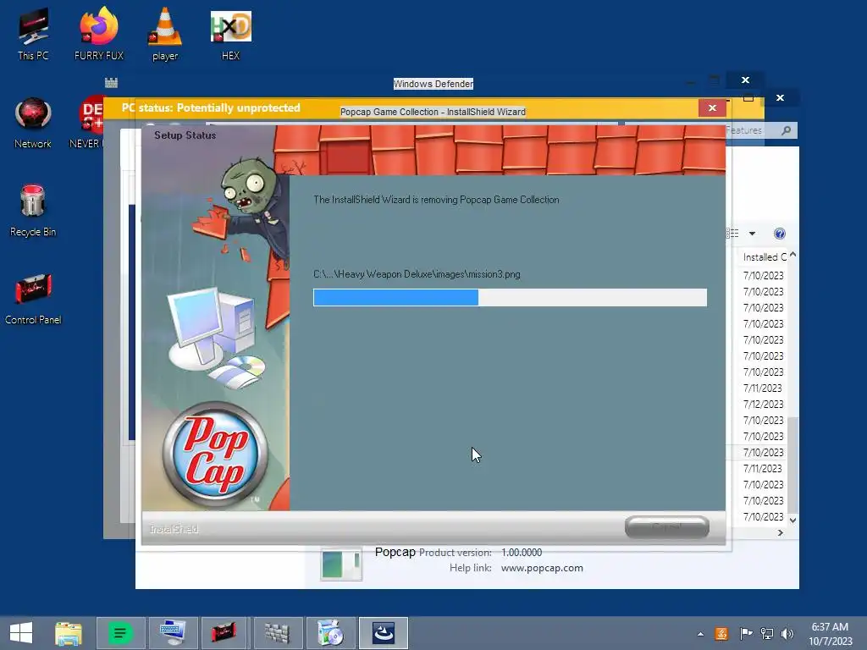Click the www.popcap.com help link

click(542, 568)
